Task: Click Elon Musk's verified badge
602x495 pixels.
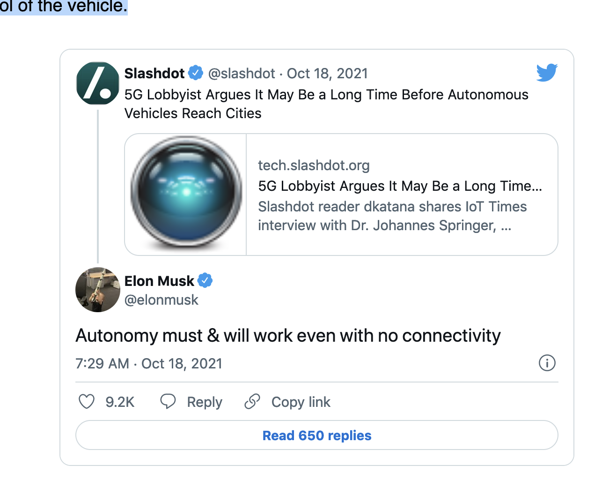Action: [x=205, y=280]
